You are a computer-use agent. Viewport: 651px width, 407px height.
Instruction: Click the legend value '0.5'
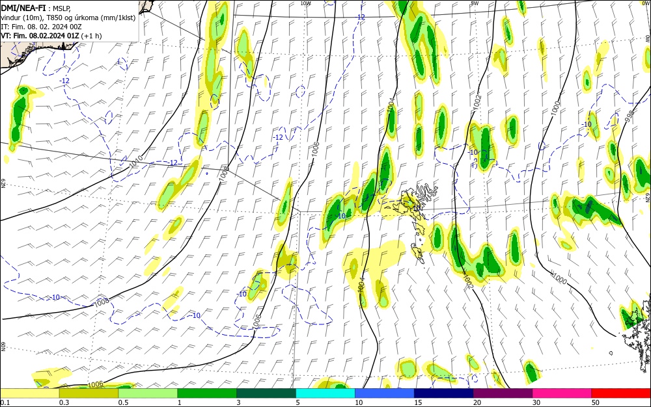123,403
